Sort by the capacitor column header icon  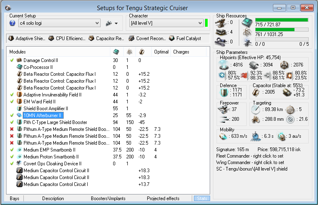142,52
